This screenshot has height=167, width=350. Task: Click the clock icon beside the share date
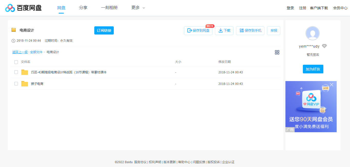tap(13, 40)
